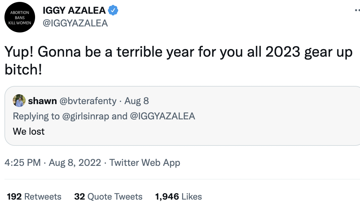The height and width of the screenshot is (205, 360).
Task: Click the @girlsinrap mention
Action: (86, 116)
